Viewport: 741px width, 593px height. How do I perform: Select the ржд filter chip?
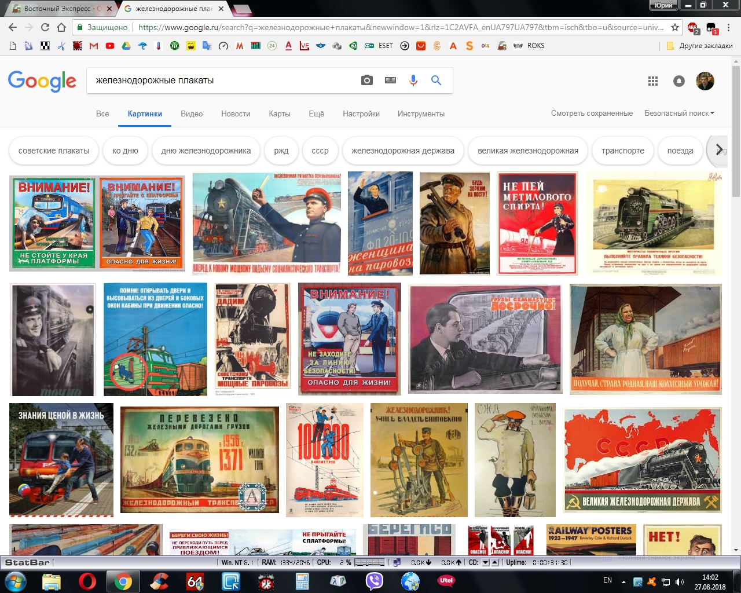coord(281,151)
